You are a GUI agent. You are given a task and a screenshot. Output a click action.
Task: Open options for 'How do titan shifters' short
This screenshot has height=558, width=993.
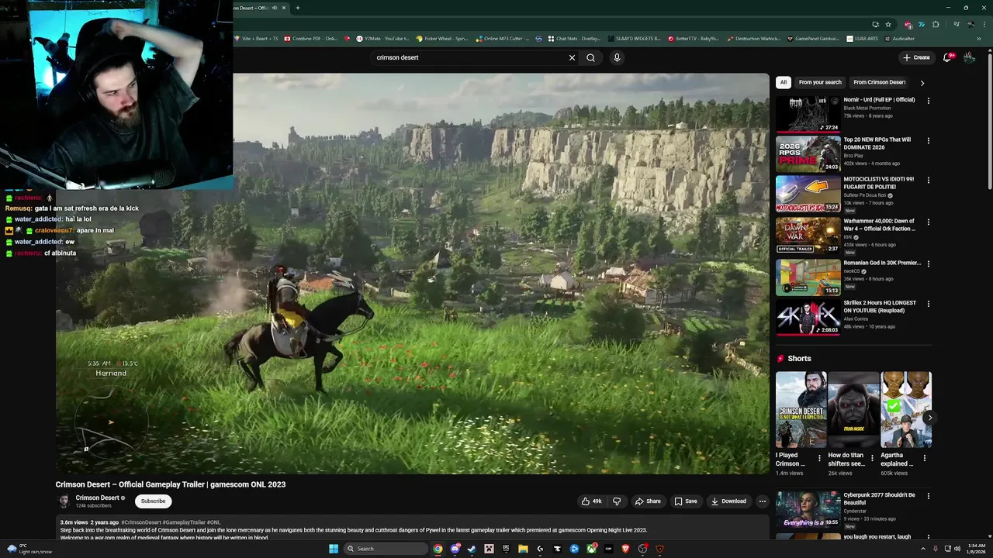(872, 458)
